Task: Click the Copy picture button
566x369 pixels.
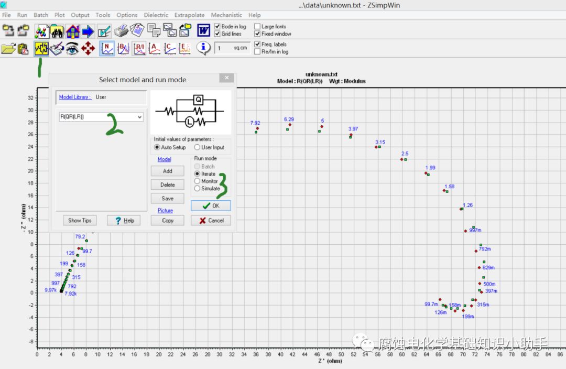Action: pyautogui.click(x=168, y=221)
